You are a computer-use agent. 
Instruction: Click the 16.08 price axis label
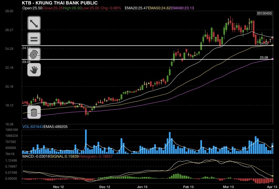pos(9,124)
